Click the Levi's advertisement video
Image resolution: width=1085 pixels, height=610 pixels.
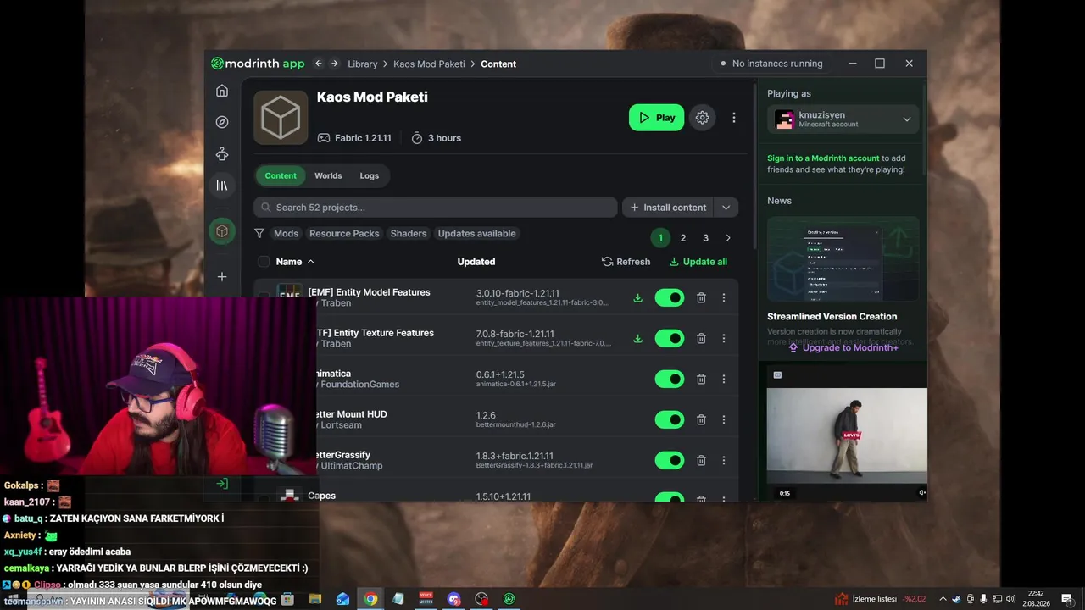[847, 436]
